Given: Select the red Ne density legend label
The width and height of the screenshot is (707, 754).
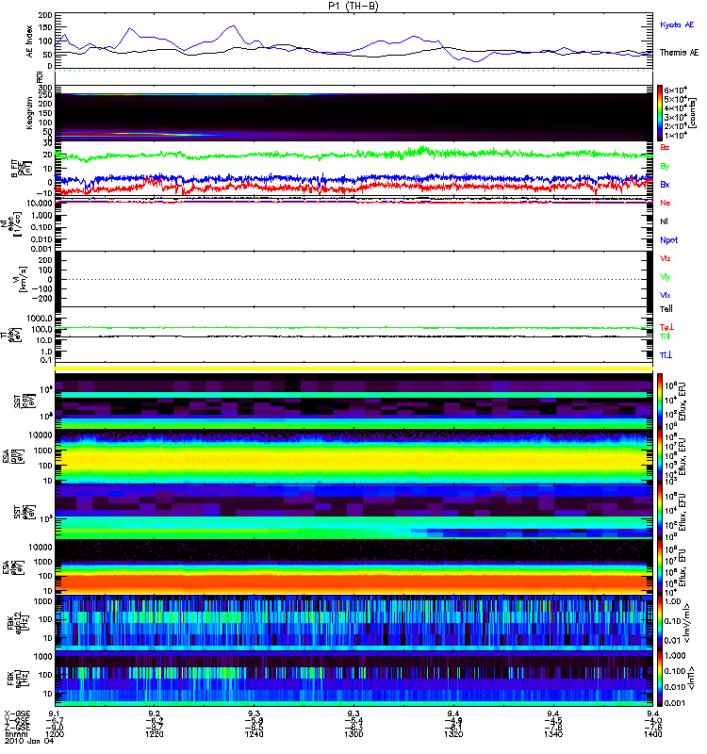Looking at the screenshot, I should pos(666,203).
